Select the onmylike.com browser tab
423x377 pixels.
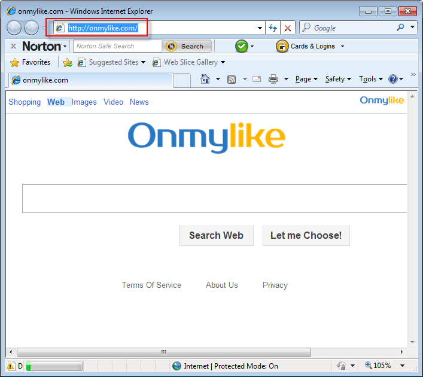coord(91,80)
